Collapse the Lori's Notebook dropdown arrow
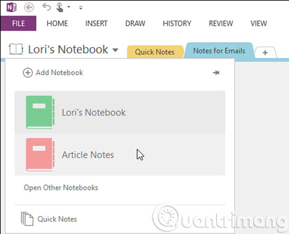 (116, 50)
